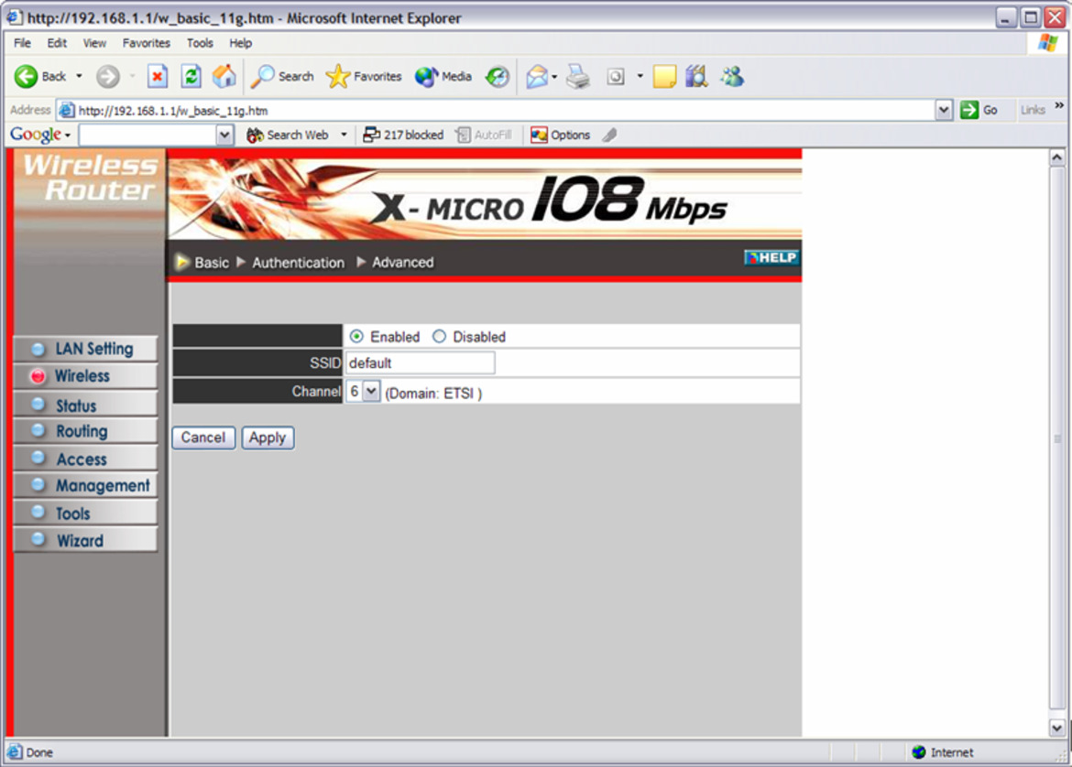Expand the address bar history dropdown
Viewport: 1072px width, 767px height.
pos(944,110)
